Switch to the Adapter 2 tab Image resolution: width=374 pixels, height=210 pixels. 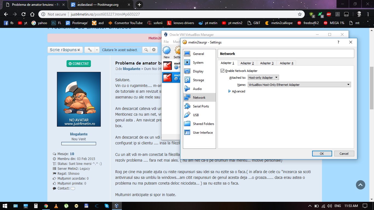(x=247, y=63)
